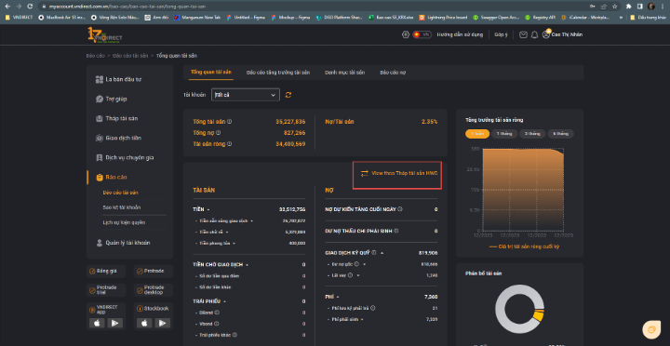Bookmark page with Chrome star icon
The height and width of the screenshot is (346, 670).
pyautogui.click(x=615, y=7)
